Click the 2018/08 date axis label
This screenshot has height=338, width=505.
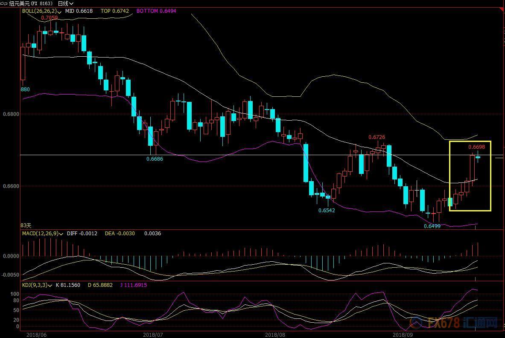click(x=273, y=335)
